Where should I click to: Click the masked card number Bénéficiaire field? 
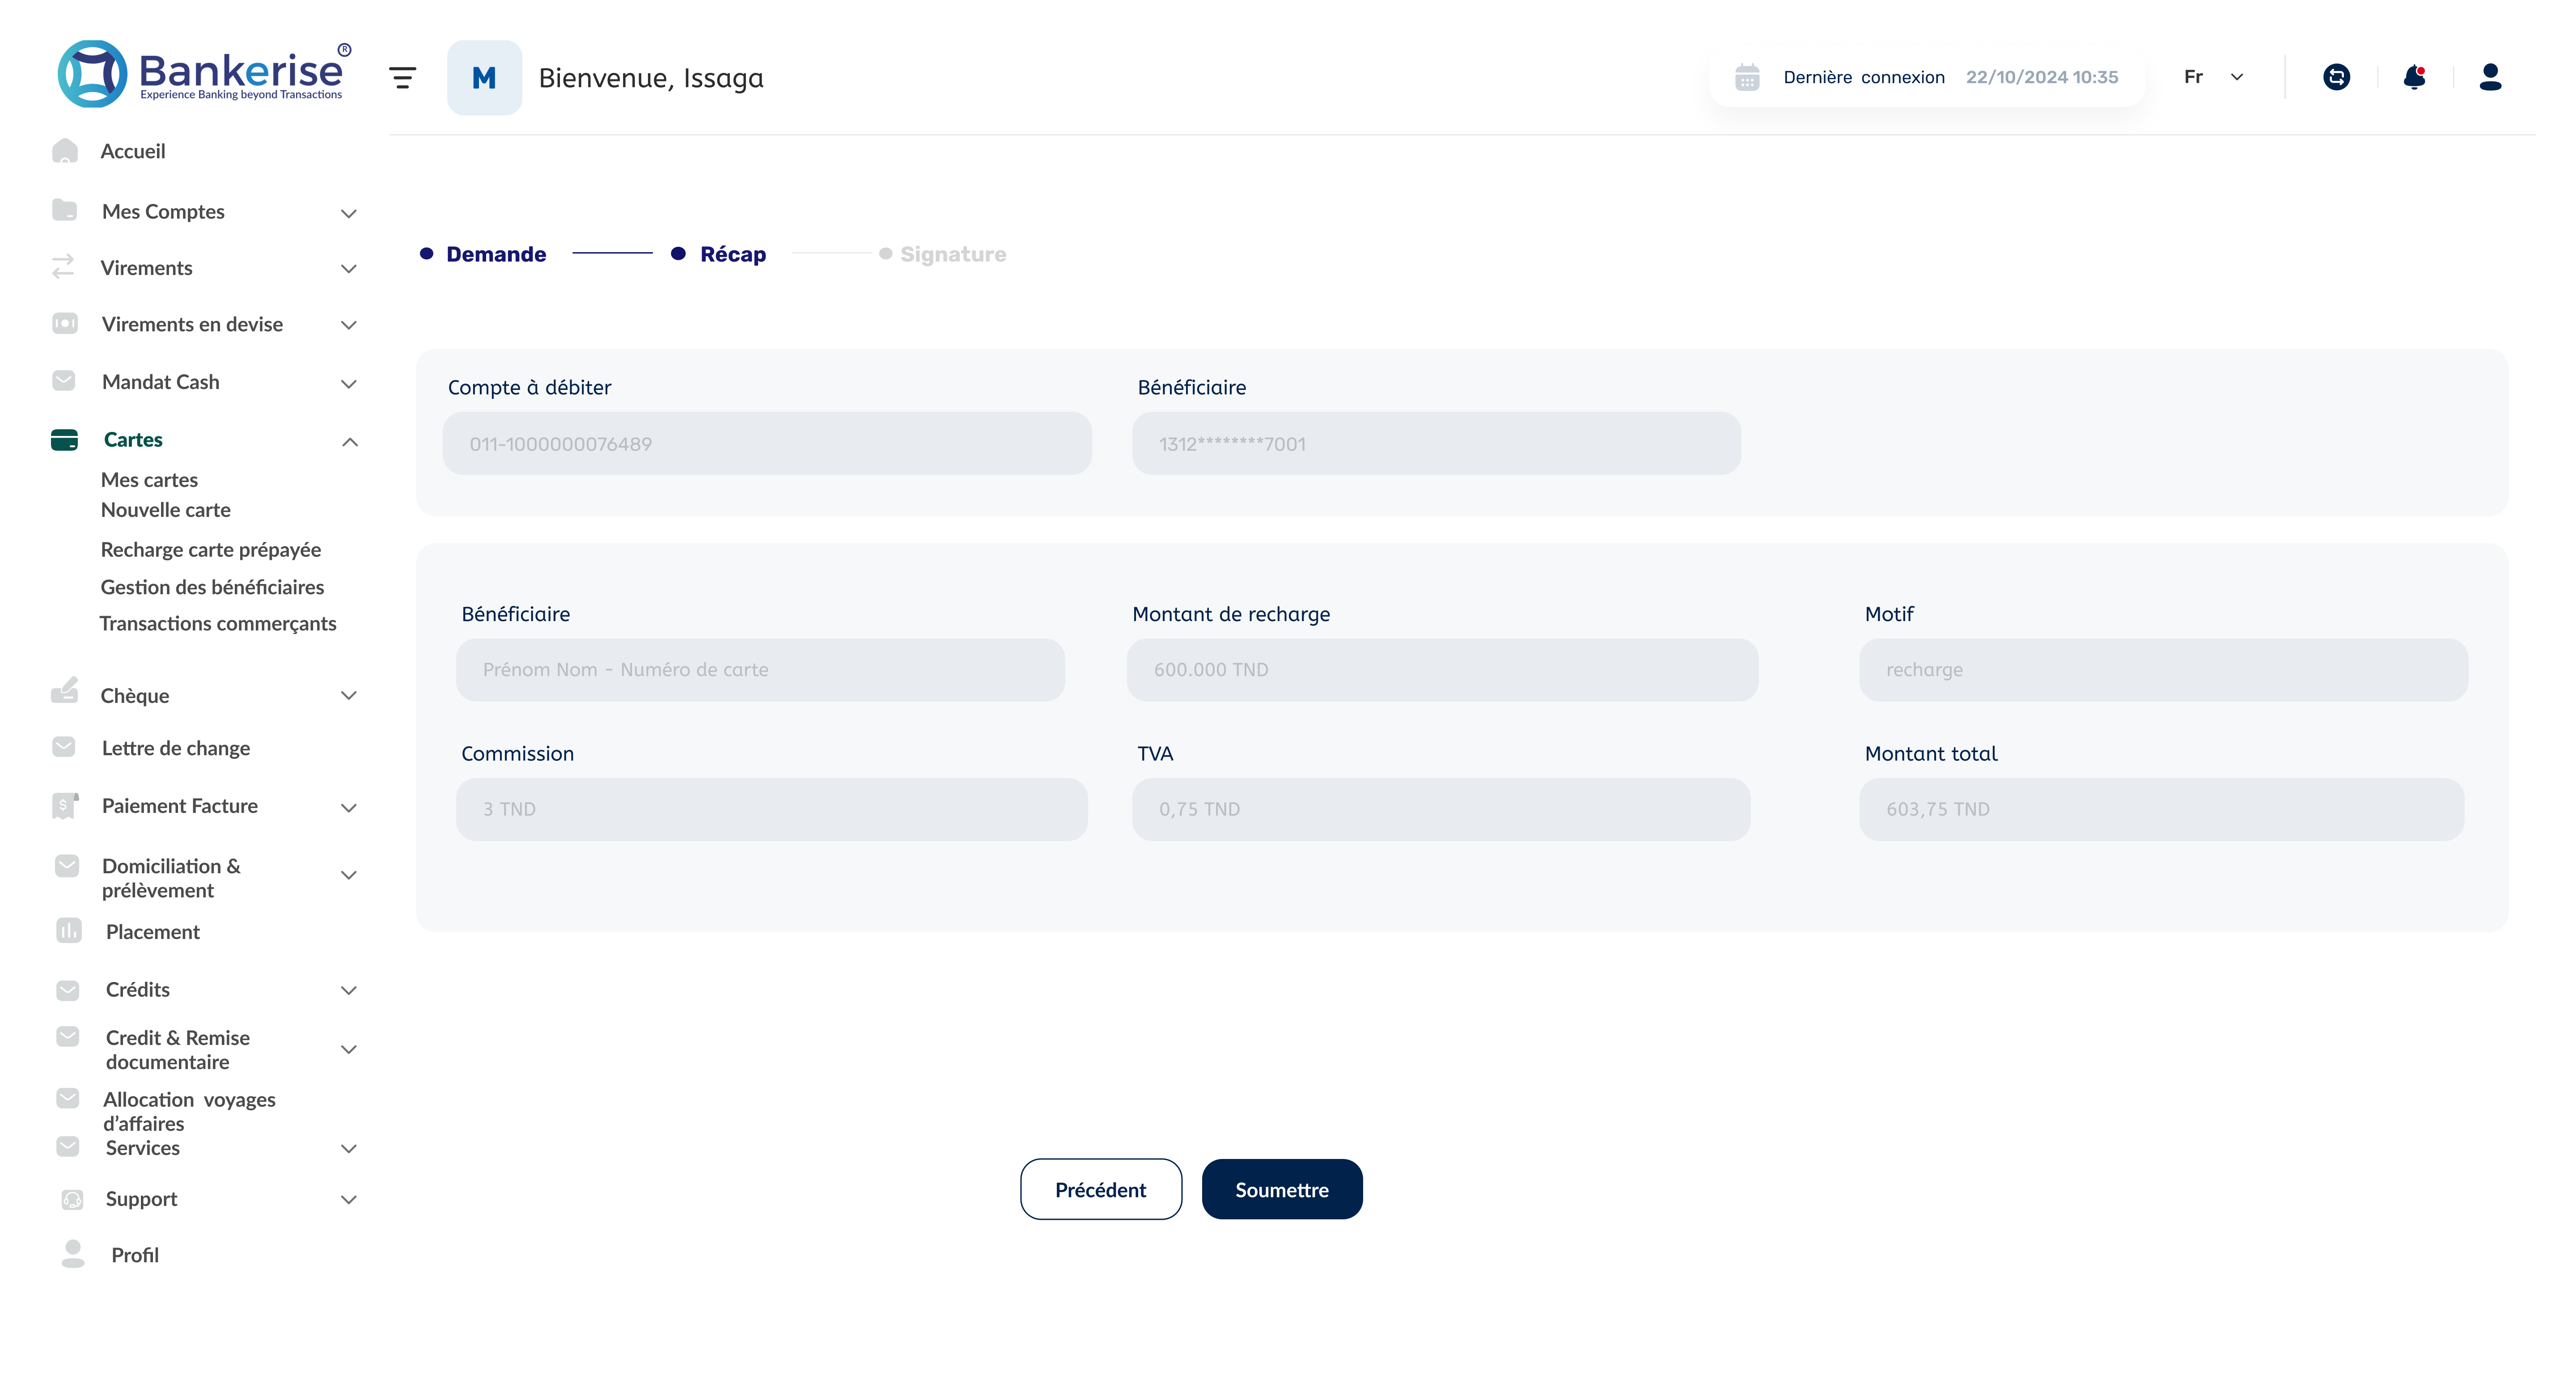click(1436, 444)
